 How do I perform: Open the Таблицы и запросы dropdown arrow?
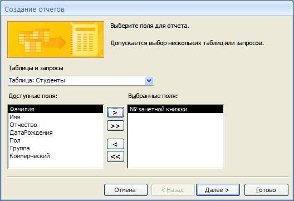coord(149,81)
